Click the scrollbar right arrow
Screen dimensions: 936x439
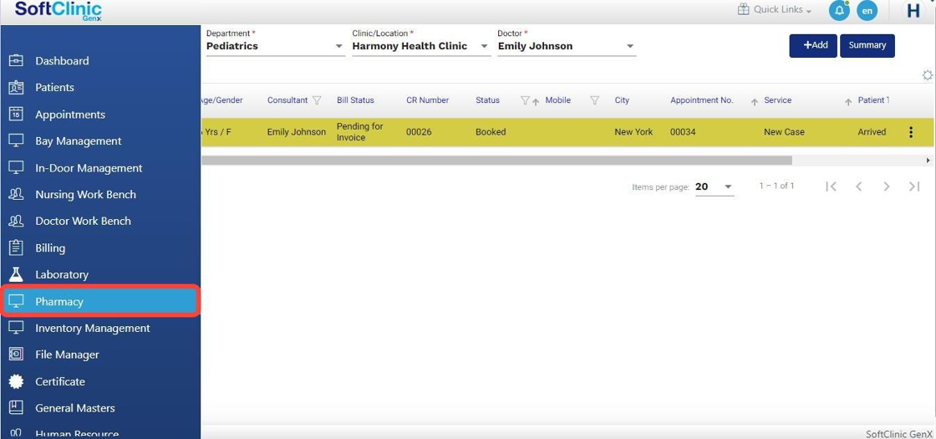[x=928, y=160]
